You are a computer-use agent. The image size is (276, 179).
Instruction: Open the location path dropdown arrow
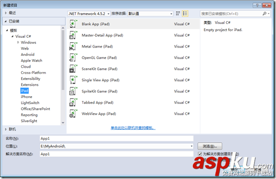[x=191, y=146]
